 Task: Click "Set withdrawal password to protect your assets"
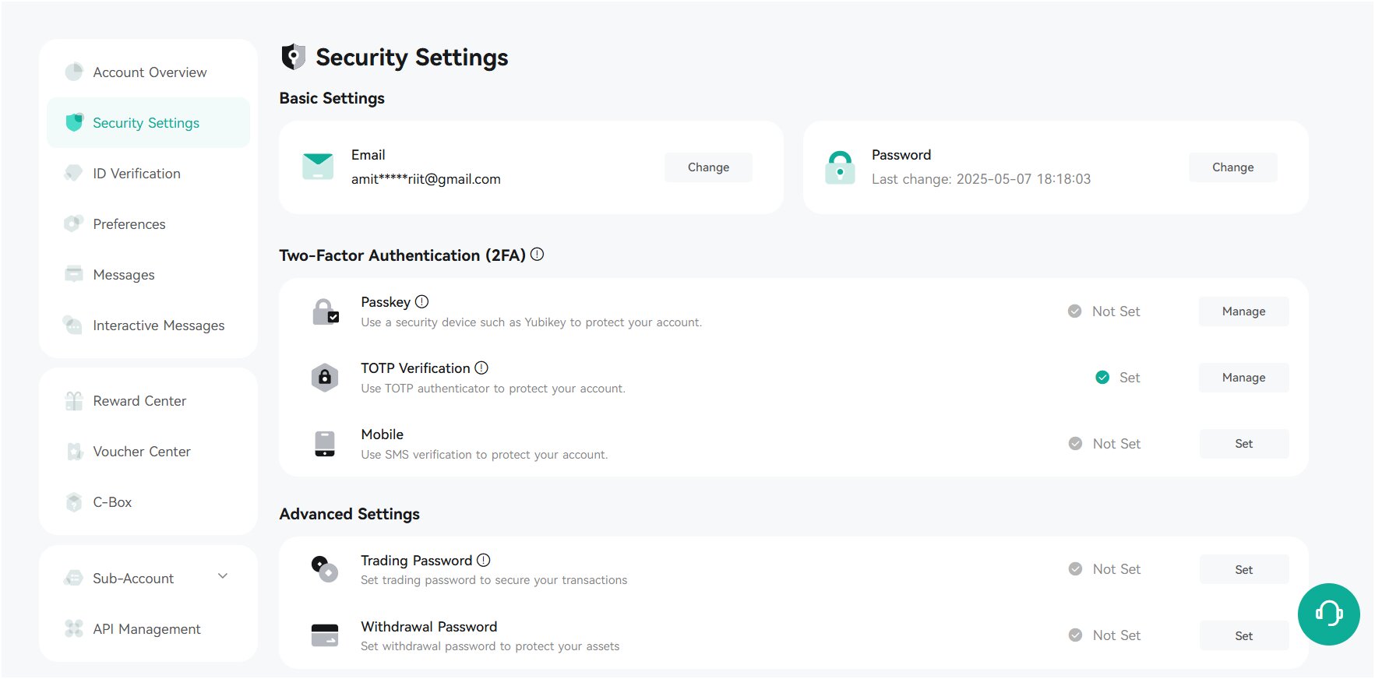(x=490, y=646)
